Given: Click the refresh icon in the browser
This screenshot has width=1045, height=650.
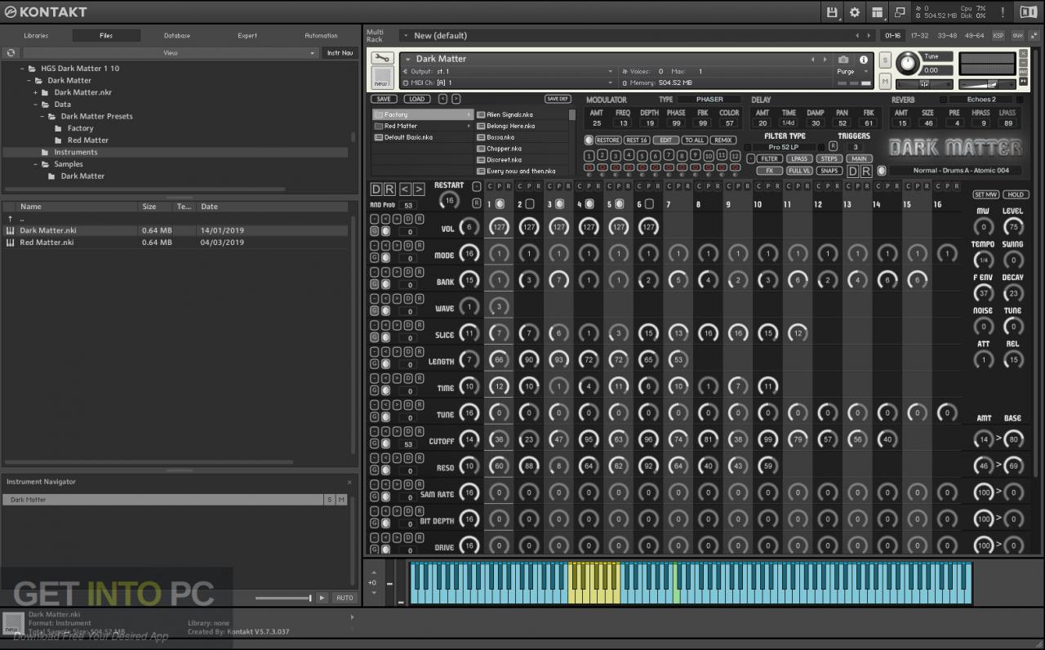Looking at the screenshot, I should pos(11,53).
